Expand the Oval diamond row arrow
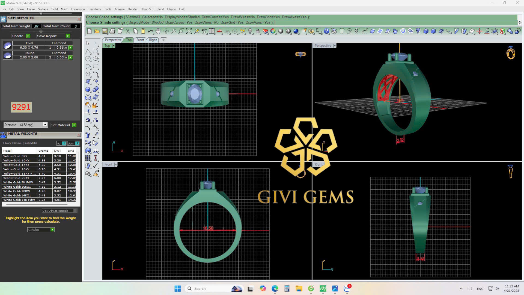The image size is (524, 295). pos(70,48)
